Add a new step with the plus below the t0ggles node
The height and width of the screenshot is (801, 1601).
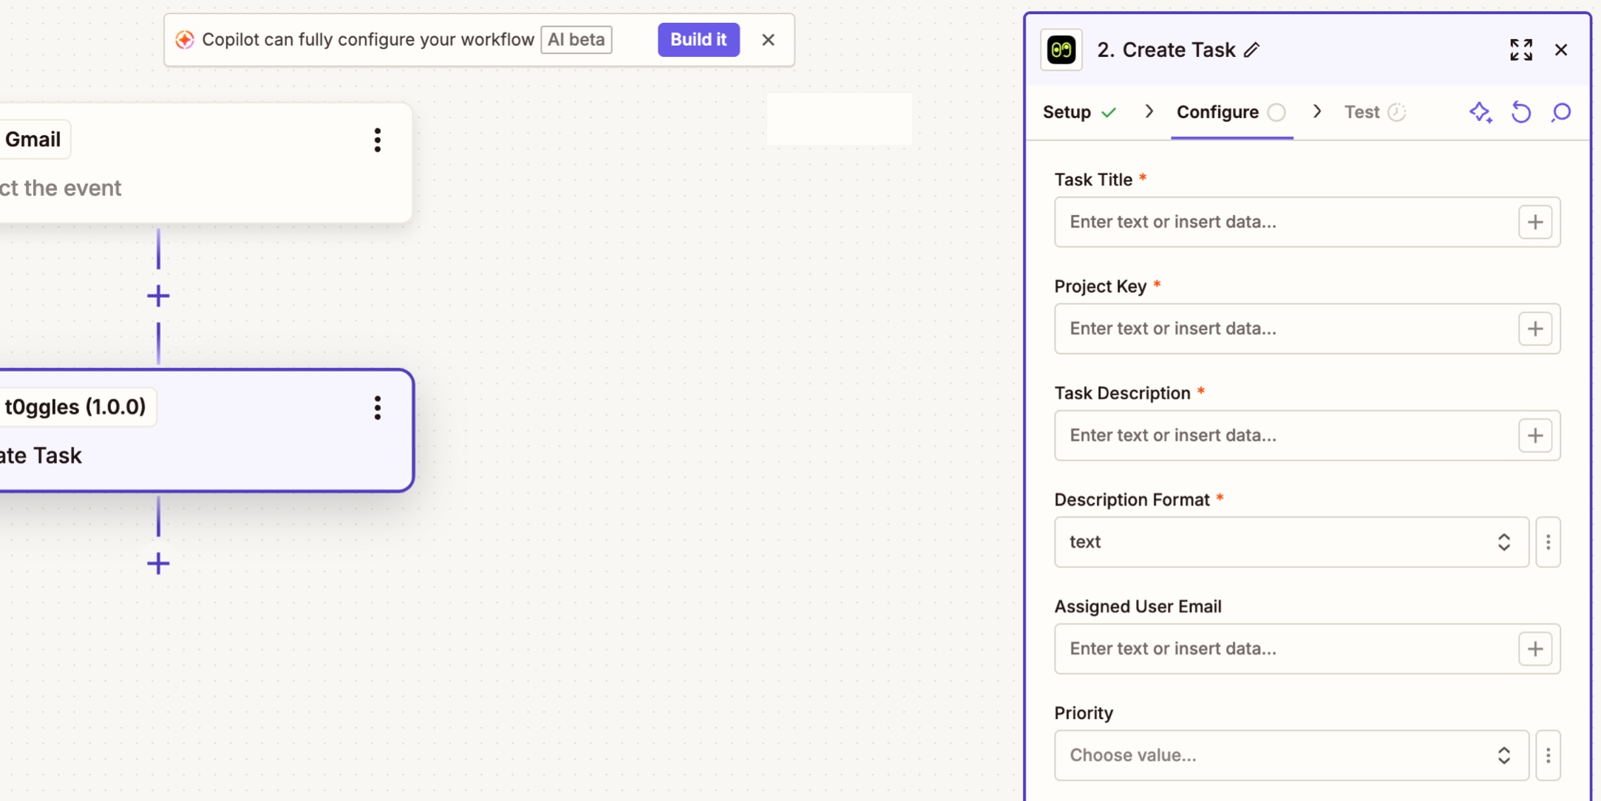[157, 564]
